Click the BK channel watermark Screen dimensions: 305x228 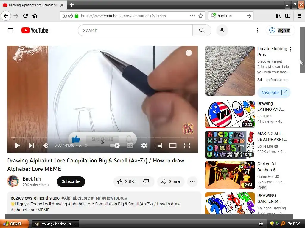point(188,129)
